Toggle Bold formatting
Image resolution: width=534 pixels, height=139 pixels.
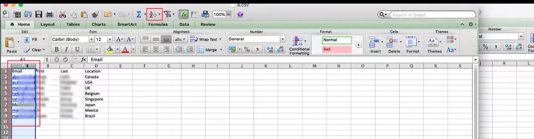(x=57, y=50)
